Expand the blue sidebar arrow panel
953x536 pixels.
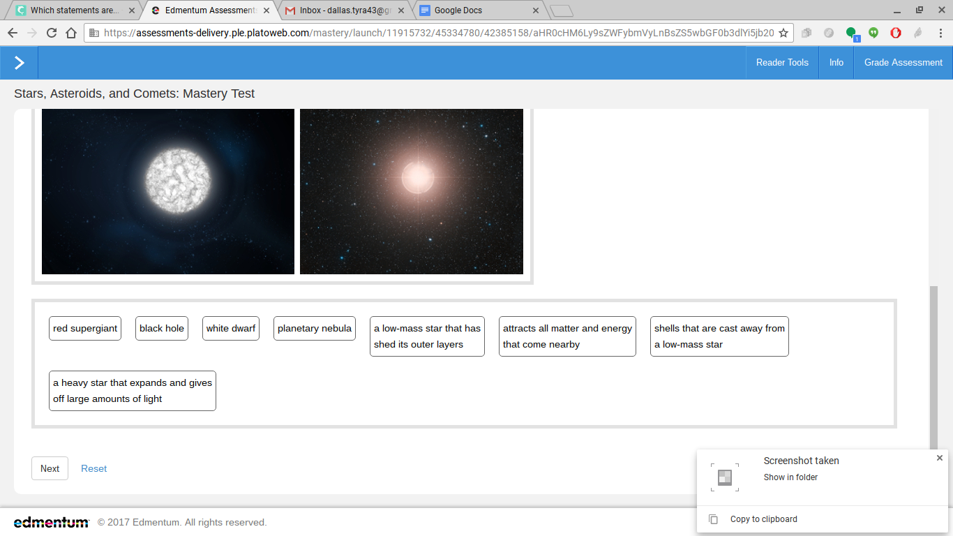(19, 63)
